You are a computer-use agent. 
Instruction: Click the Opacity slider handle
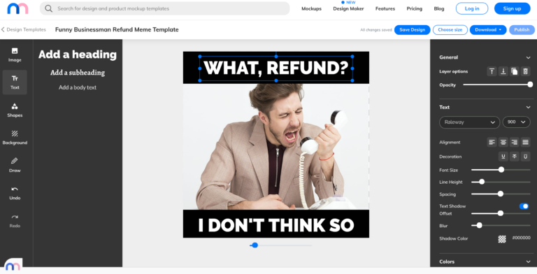(x=530, y=85)
